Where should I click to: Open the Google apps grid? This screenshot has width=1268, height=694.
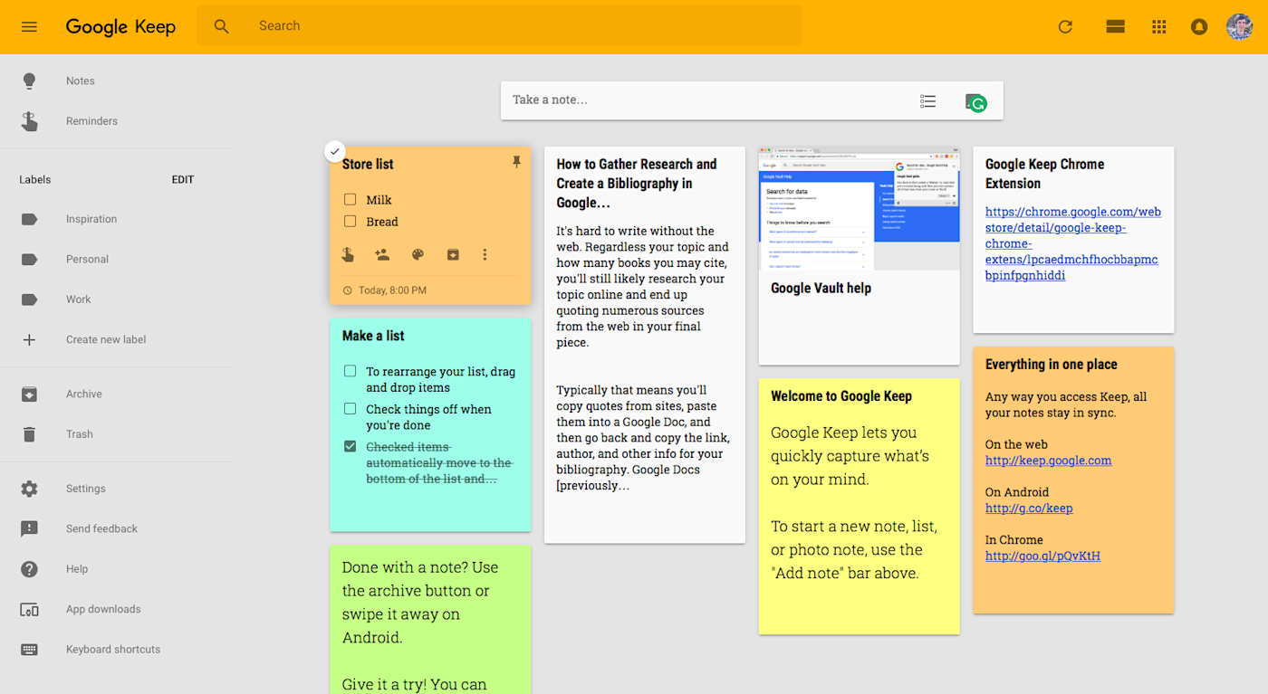[x=1158, y=26]
